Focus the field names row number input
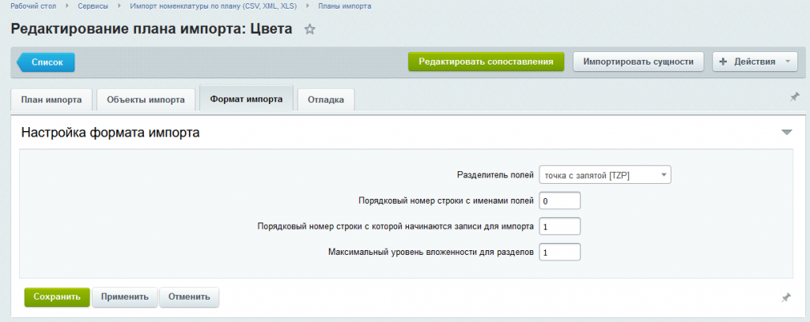 point(559,201)
